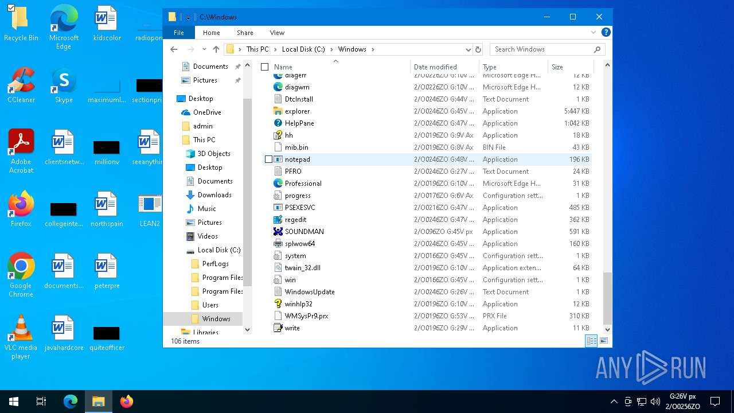This screenshot has width=734, height=413.
Task: Click the file list vertical scrollbar thumb
Action: [x=608, y=297]
